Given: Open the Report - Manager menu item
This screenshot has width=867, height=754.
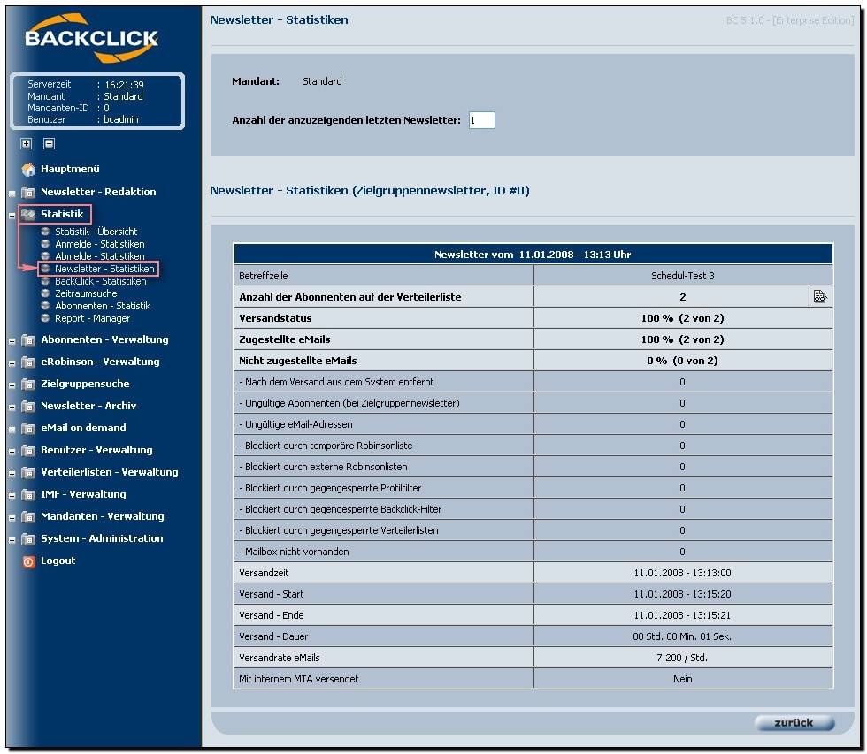Looking at the screenshot, I should click(92, 318).
